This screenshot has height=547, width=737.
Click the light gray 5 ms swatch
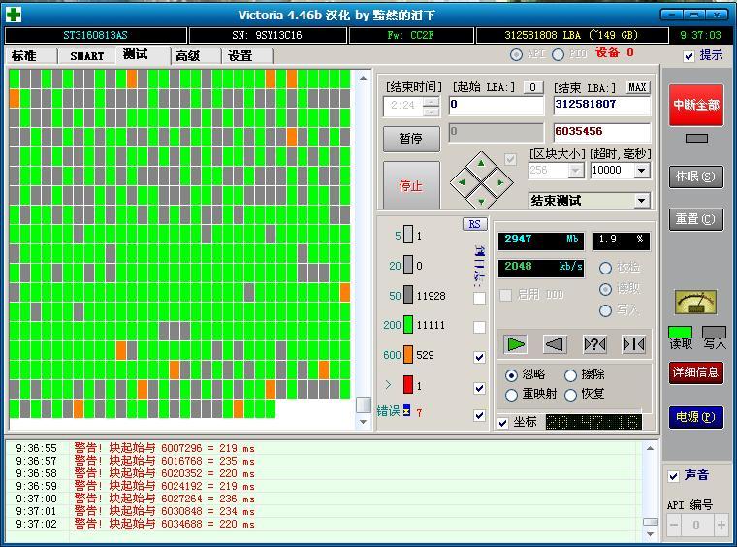[x=408, y=234]
